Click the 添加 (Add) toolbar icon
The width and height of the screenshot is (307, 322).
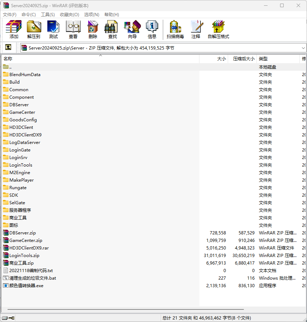click(x=14, y=29)
